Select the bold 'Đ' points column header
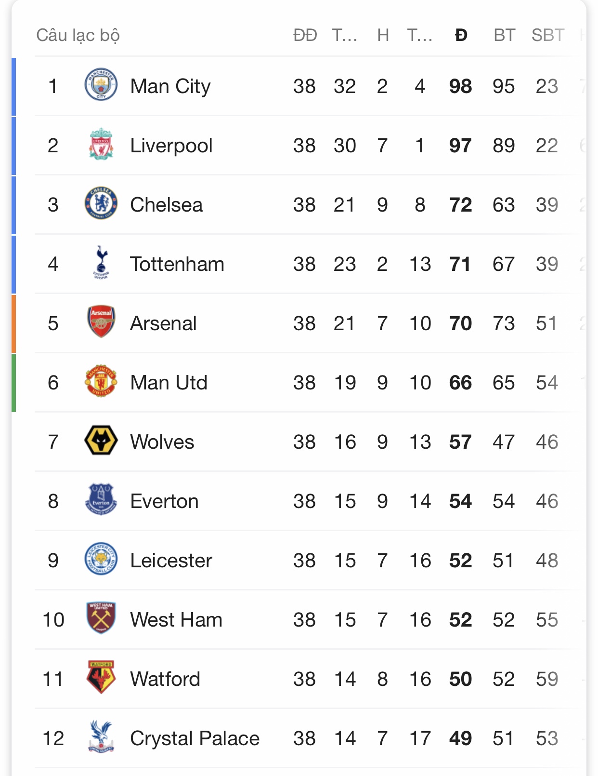 461,35
